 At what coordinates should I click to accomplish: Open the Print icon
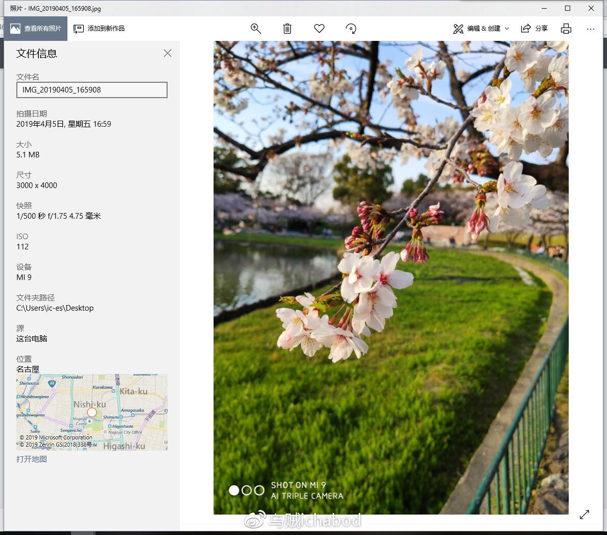pos(566,29)
